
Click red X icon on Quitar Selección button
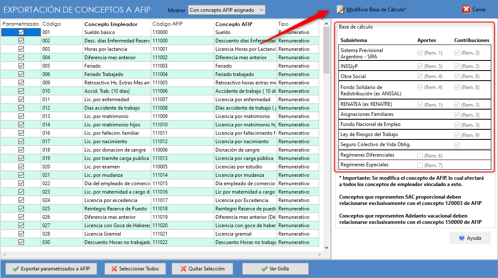(x=183, y=269)
